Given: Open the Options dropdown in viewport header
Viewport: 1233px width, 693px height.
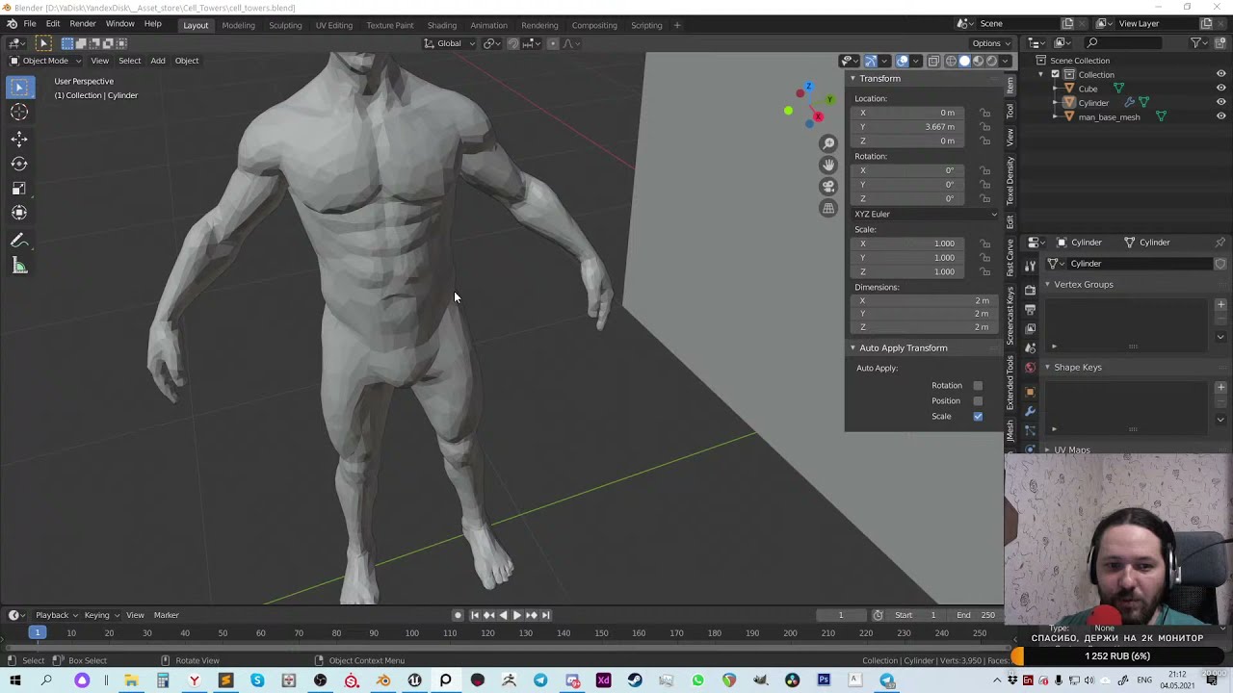Looking at the screenshot, I should 989,43.
